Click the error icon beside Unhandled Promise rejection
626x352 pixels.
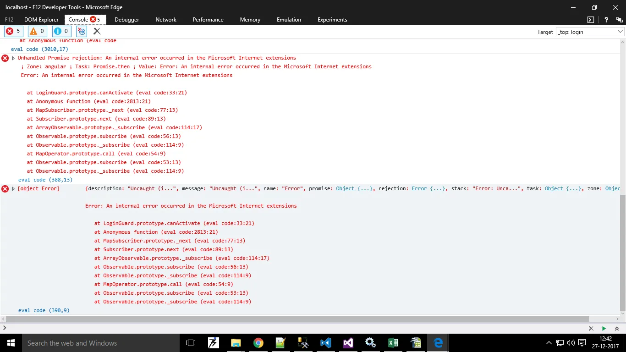coord(5,58)
